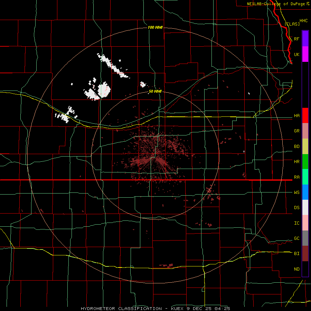Click the BI legend label
The height and width of the screenshot is (311, 311).
point(297,254)
